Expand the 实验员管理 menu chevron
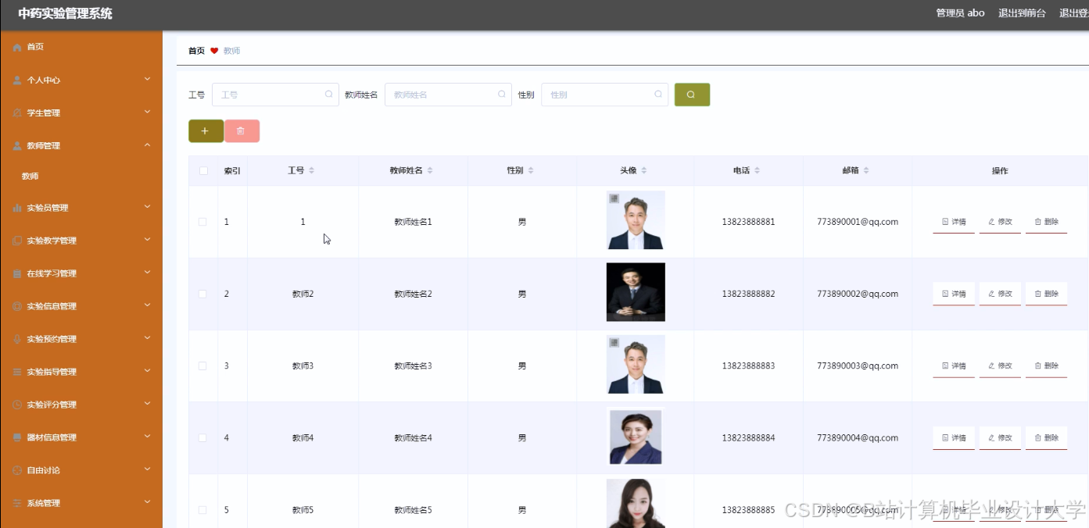This screenshot has height=528, width=1089. (x=147, y=207)
